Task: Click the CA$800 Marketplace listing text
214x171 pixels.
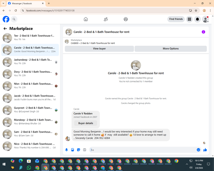Action: [x=93, y=43]
